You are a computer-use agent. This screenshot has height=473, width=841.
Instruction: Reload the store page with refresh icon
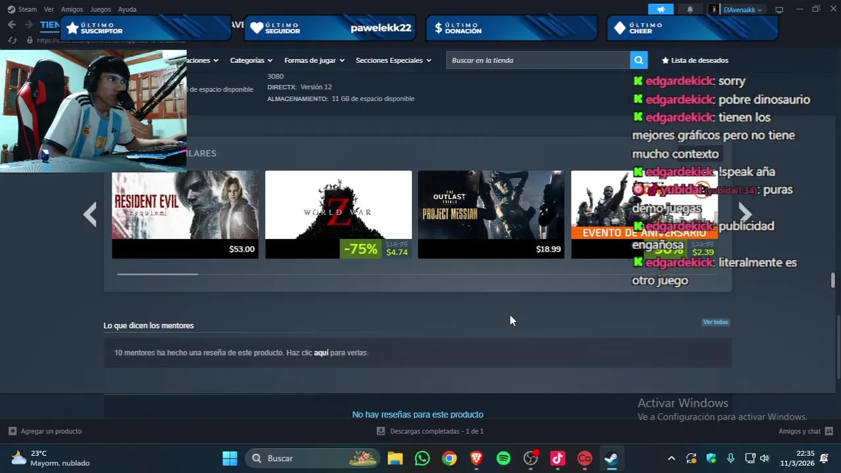(12, 40)
